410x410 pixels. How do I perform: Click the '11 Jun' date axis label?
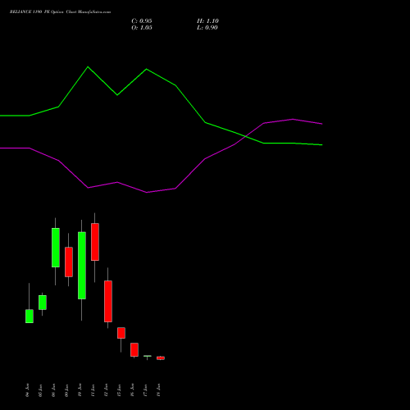[x=93, y=390]
